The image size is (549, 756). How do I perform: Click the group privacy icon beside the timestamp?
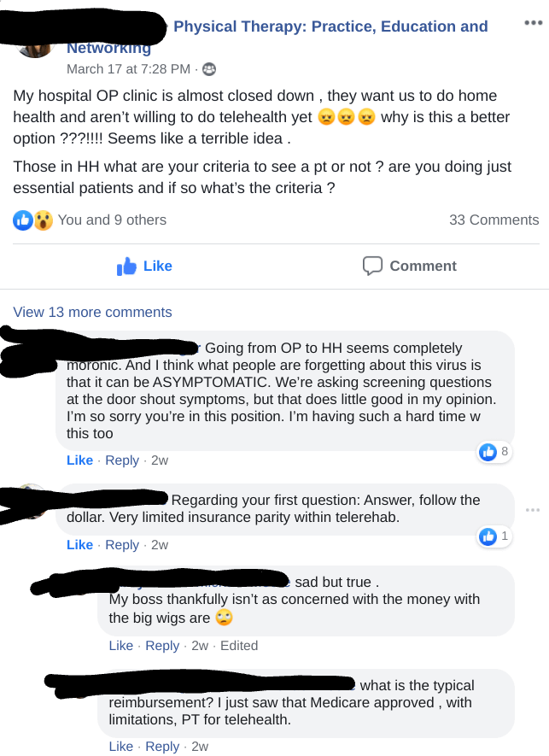point(209,69)
